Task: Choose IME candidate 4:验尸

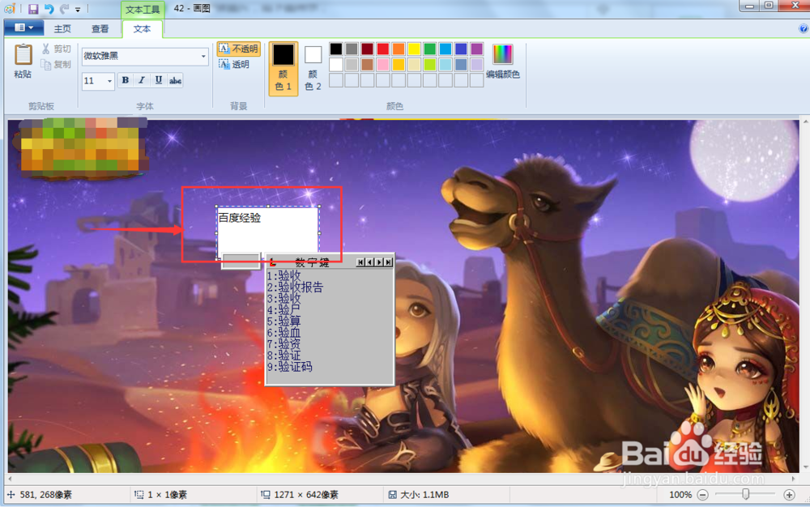Action: (284, 309)
